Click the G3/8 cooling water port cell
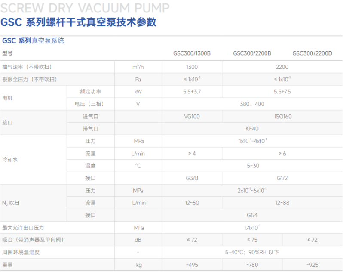343x275 pixels. point(192,178)
